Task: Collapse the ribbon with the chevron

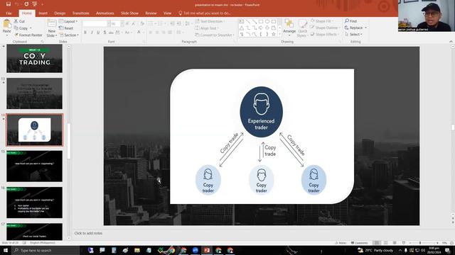Action: [451, 42]
